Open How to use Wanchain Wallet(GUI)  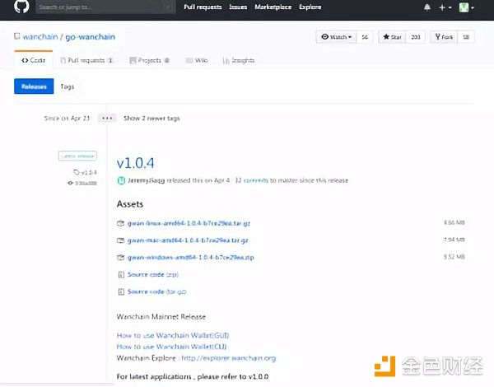(x=173, y=335)
